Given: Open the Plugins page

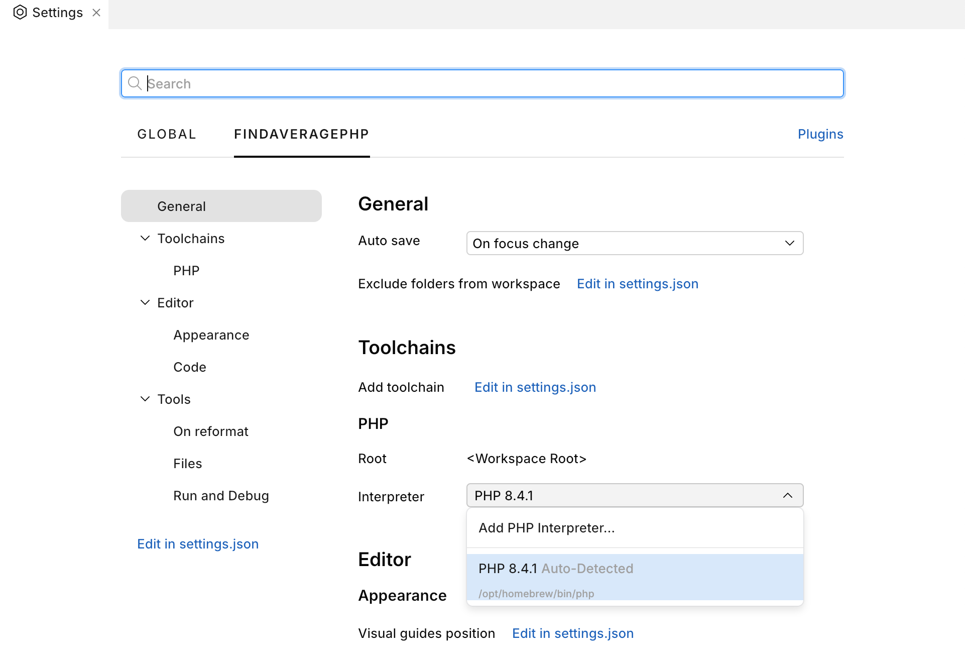Looking at the screenshot, I should point(820,134).
